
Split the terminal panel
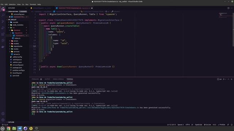coord(218,79)
